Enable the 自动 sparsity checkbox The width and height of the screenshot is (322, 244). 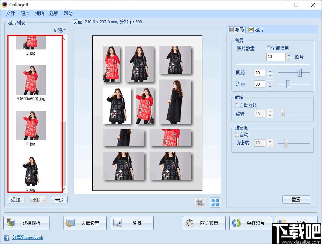[236, 134]
